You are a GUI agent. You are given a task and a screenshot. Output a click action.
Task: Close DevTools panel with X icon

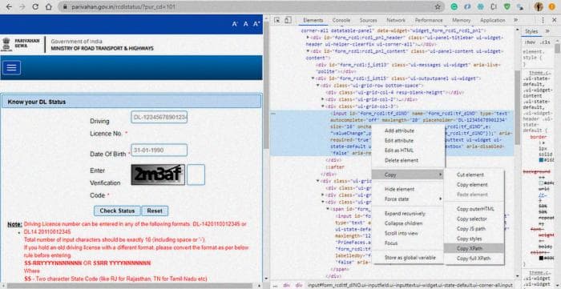[x=555, y=20]
